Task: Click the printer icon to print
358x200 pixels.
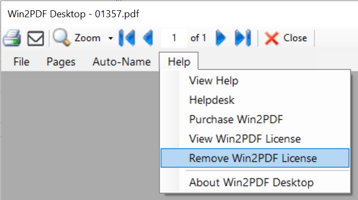Action: coord(12,38)
